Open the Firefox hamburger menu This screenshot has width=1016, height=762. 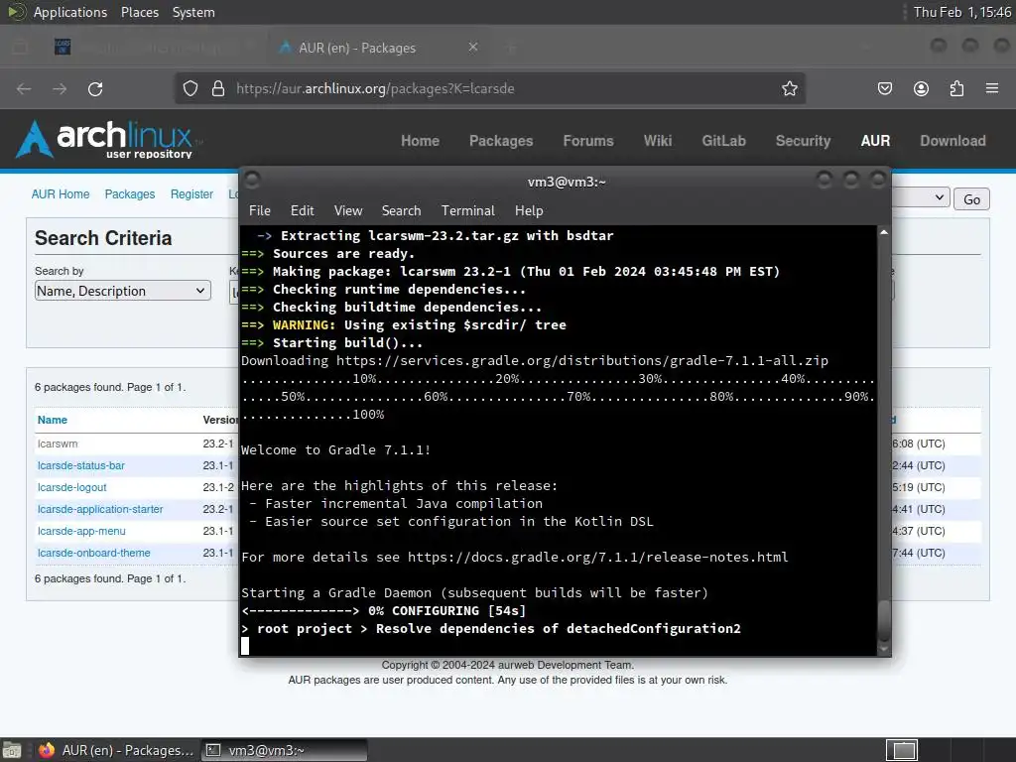[x=992, y=88]
